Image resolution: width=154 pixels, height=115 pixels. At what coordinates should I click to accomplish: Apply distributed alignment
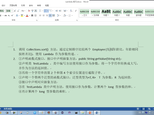click(x=54, y=16)
